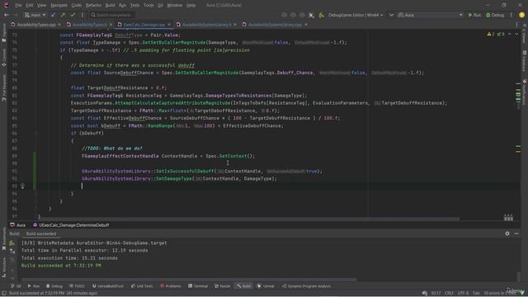This screenshot has height=297, width=528.
Task: Open the Unit Tests tool window
Action: (x=142, y=286)
